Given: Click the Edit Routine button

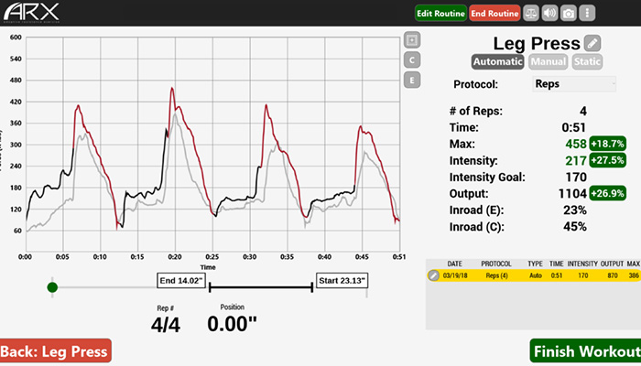Looking at the screenshot, I should (440, 13).
